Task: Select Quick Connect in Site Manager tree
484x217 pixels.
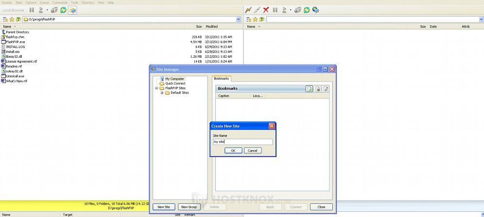Action: (x=175, y=83)
